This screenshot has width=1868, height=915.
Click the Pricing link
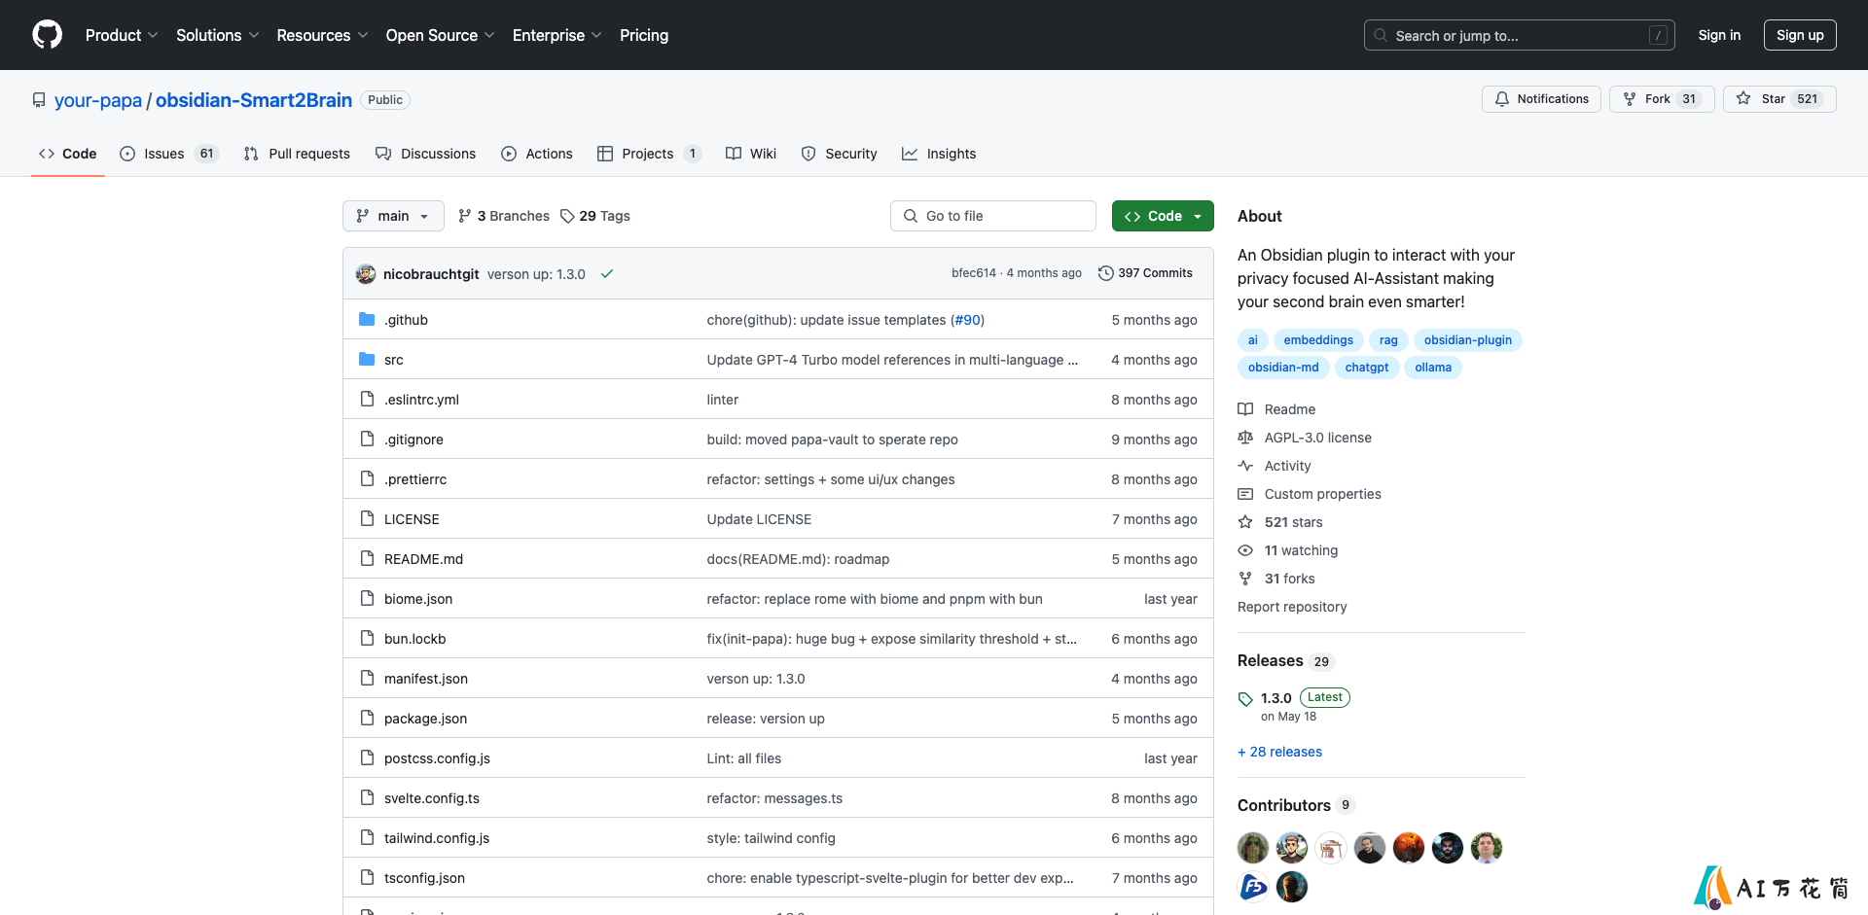pos(644,35)
